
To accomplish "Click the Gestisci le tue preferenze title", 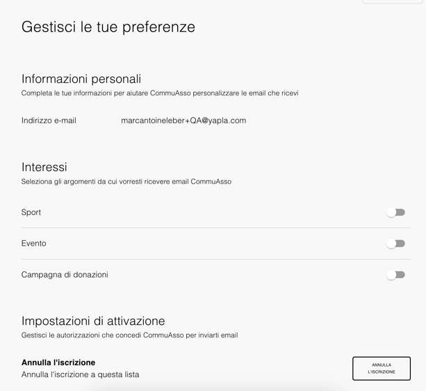I will pyautogui.click(x=108, y=27).
